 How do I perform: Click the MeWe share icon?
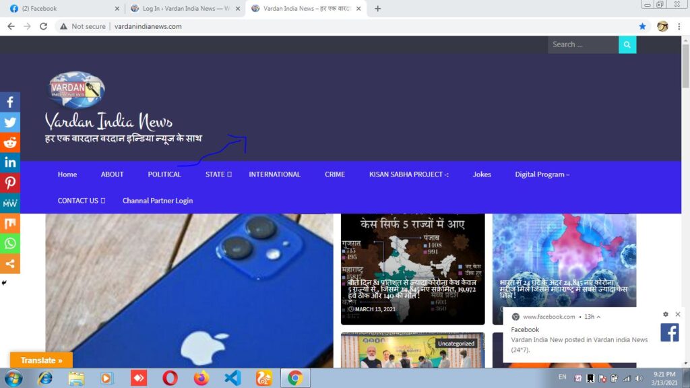pos(9,203)
